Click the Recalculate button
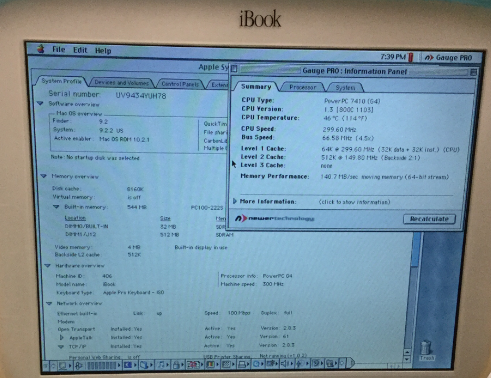491x378 pixels. point(429,219)
